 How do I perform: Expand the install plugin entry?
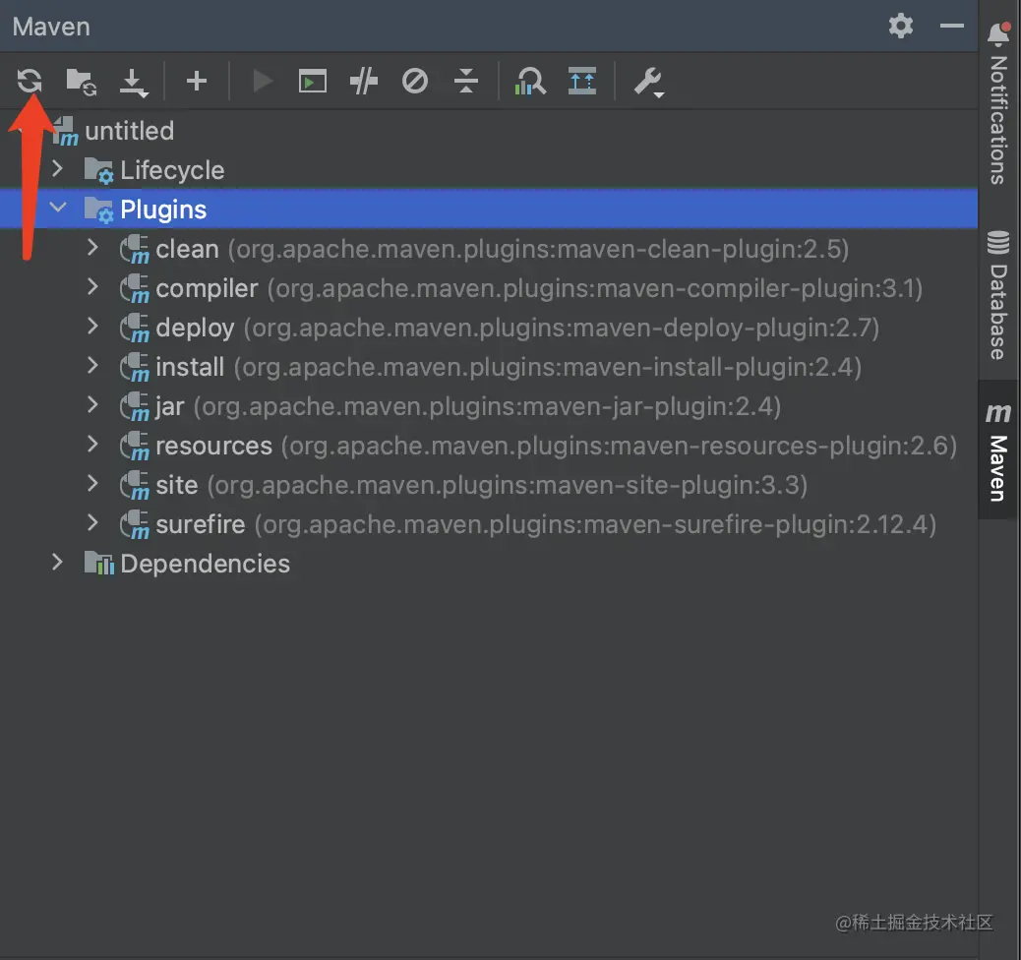(92, 365)
